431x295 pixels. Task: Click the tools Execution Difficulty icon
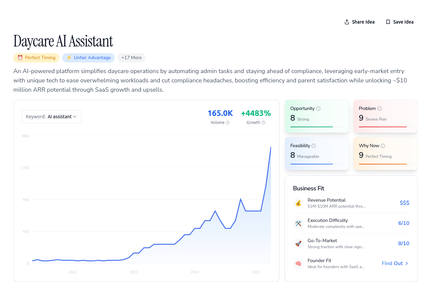[x=298, y=223]
